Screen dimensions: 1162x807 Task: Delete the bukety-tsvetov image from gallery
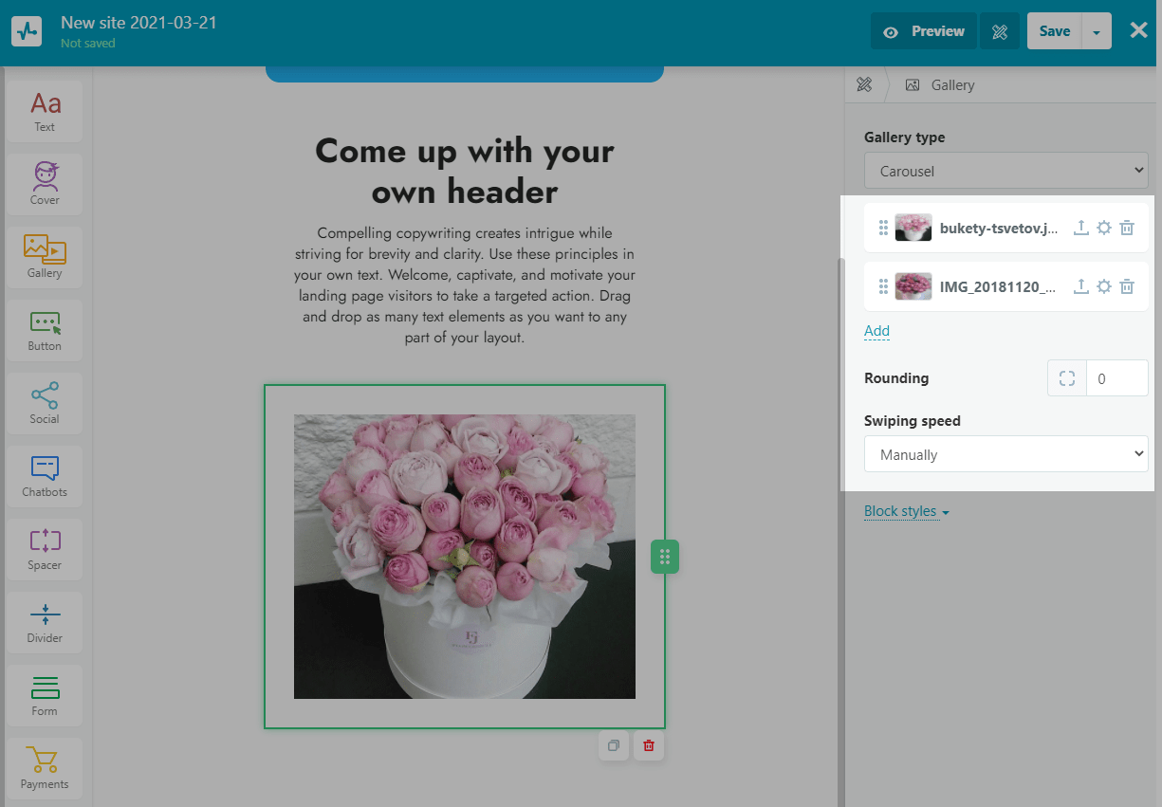click(x=1127, y=228)
